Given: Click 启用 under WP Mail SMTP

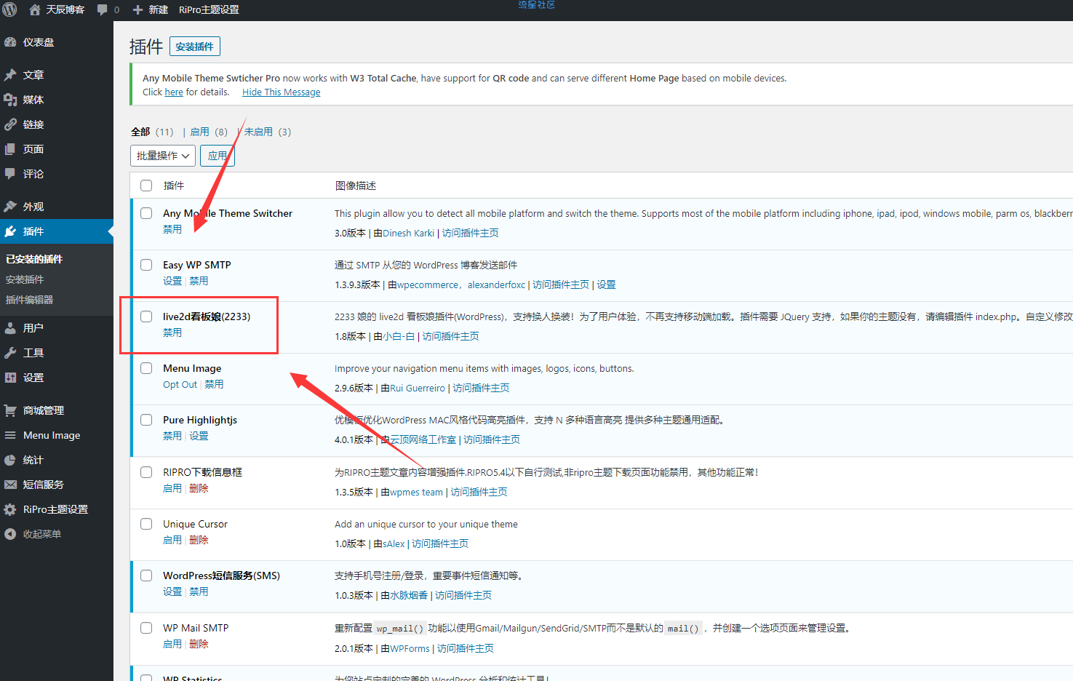Looking at the screenshot, I should click(172, 644).
